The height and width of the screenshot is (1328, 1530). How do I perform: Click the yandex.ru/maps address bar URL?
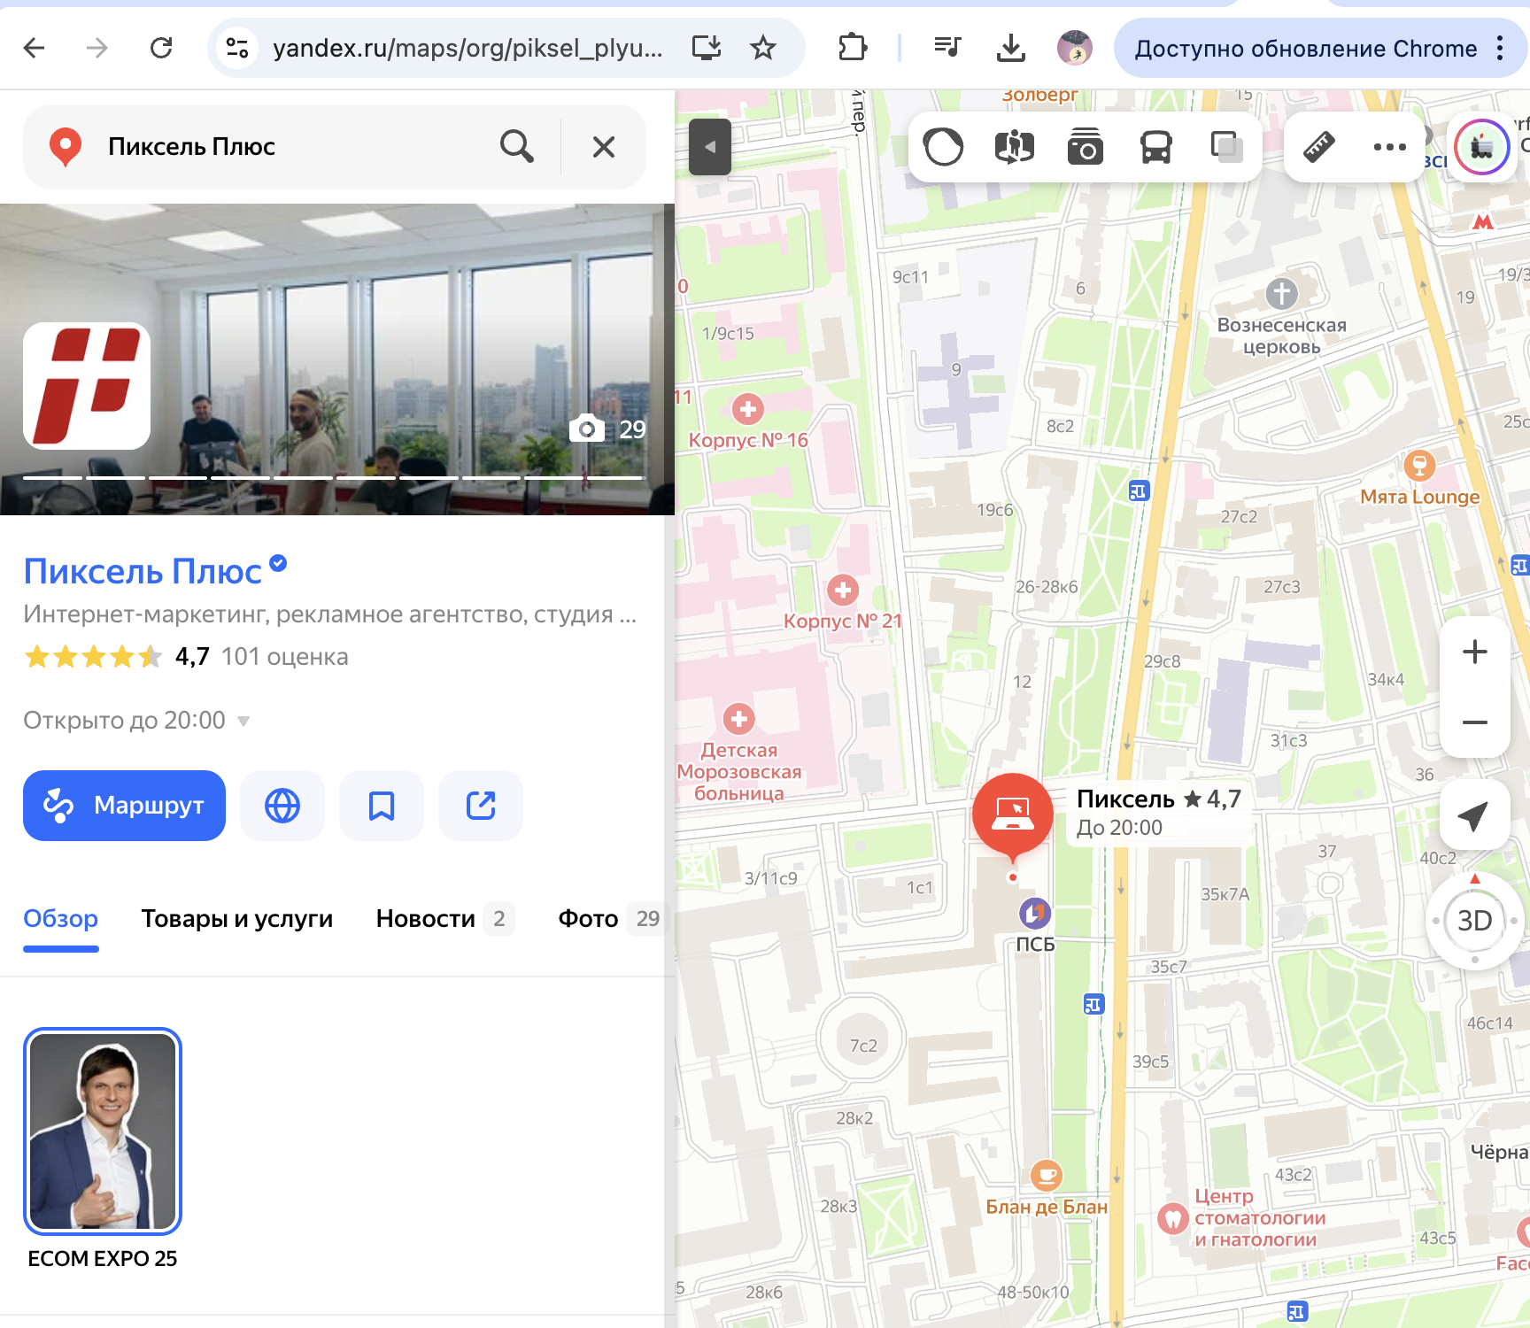coord(467,48)
